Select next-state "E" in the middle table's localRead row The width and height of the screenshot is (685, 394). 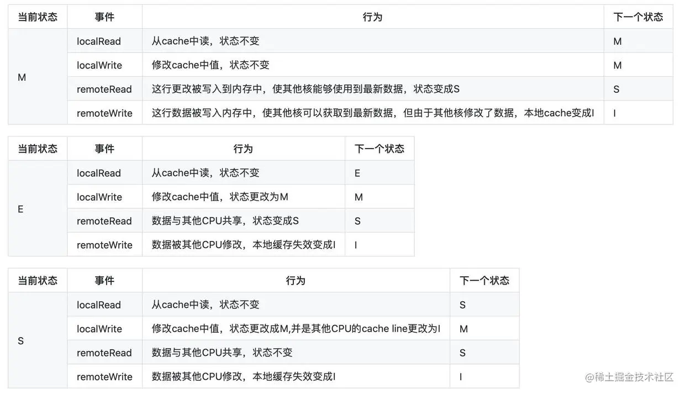click(357, 173)
